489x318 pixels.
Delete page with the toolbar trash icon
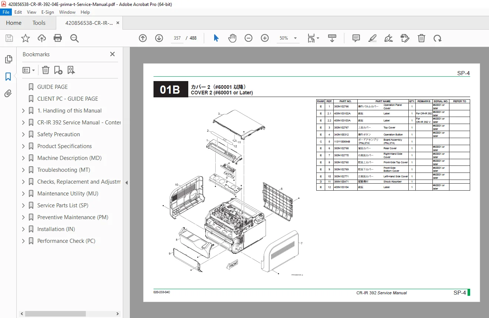tap(421, 38)
